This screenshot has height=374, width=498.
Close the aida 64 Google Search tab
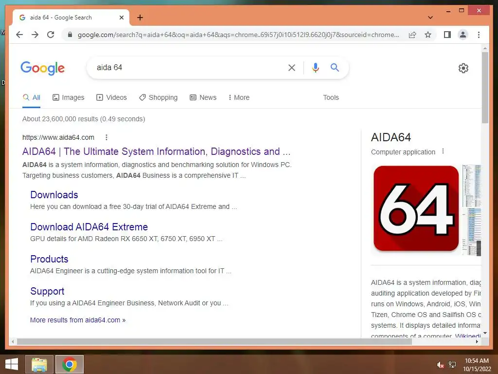click(121, 18)
